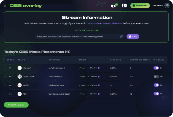This screenshot has height=117, width=173.
Task: Click the Update Sequence button
Action: pos(16,105)
